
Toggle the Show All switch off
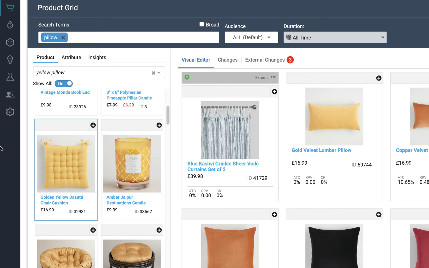point(64,84)
